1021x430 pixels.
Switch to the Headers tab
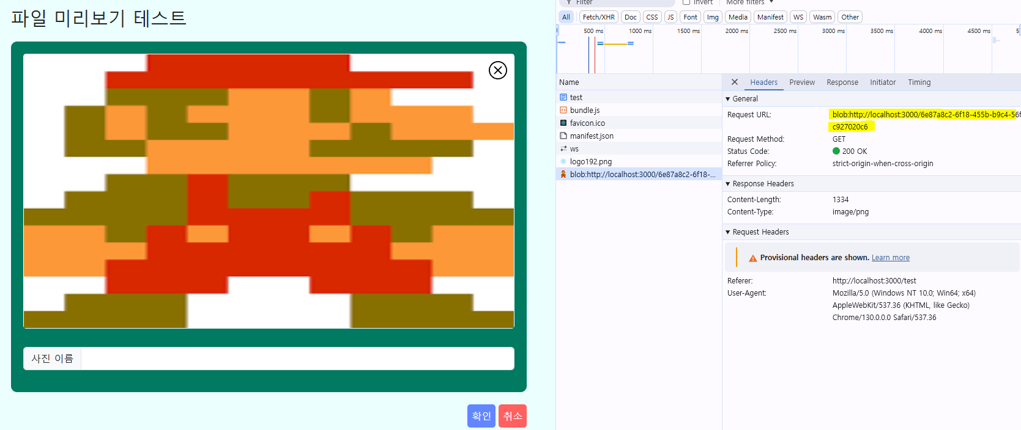pyautogui.click(x=763, y=82)
